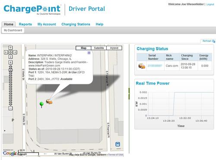This screenshot has height=160, width=216.
Task: Pan the map up with arrow
Action: [x=10, y=48]
